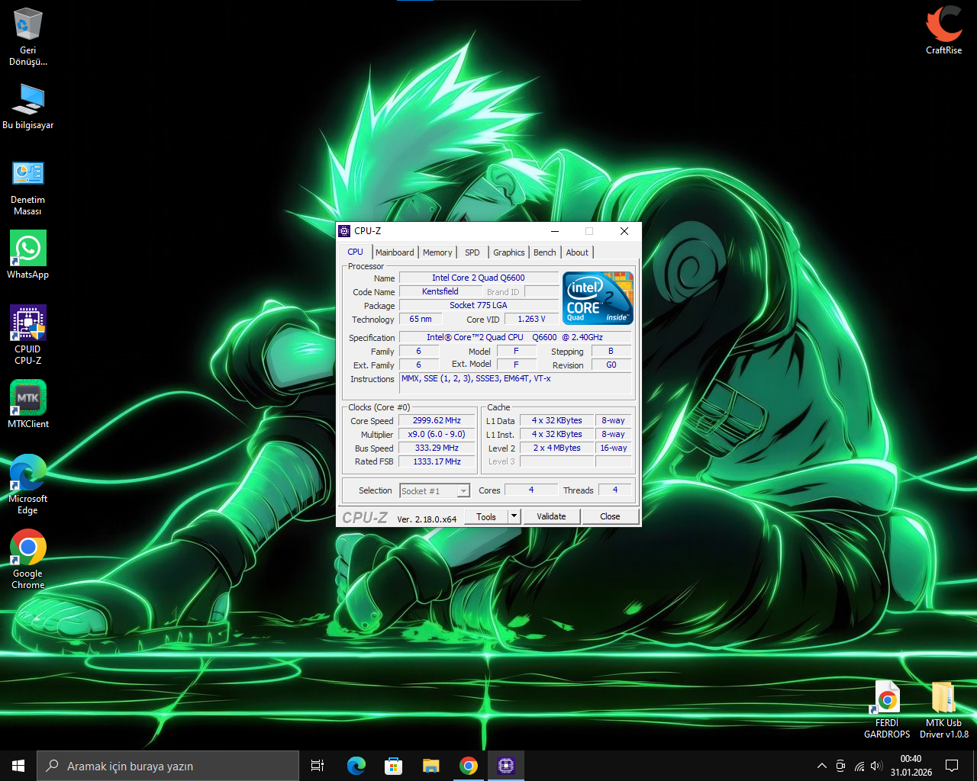Click the revision value G0
The width and height of the screenshot is (977, 781).
611,365
